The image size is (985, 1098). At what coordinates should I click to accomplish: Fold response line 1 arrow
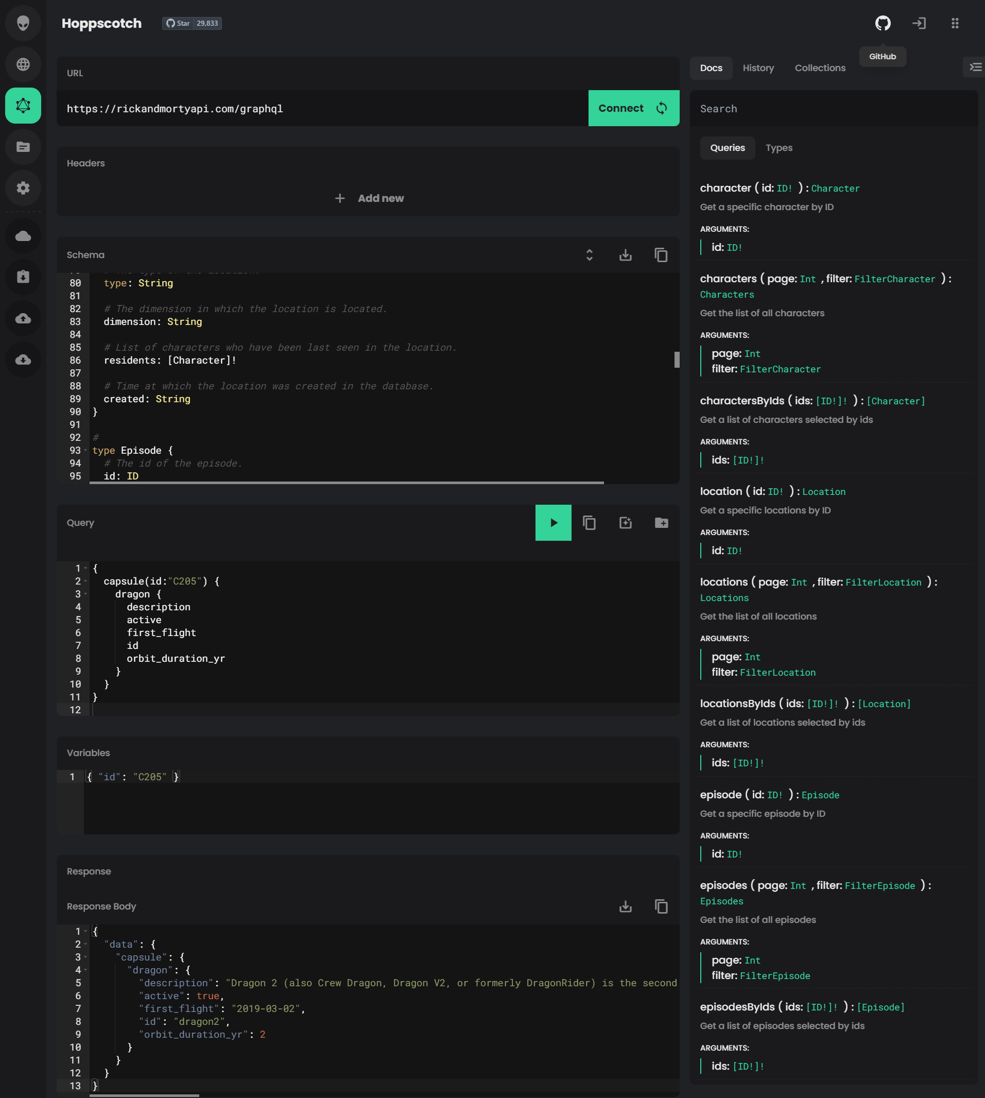85,931
